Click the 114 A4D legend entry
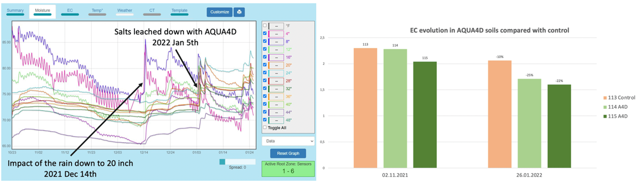 pyautogui.click(x=615, y=107)
